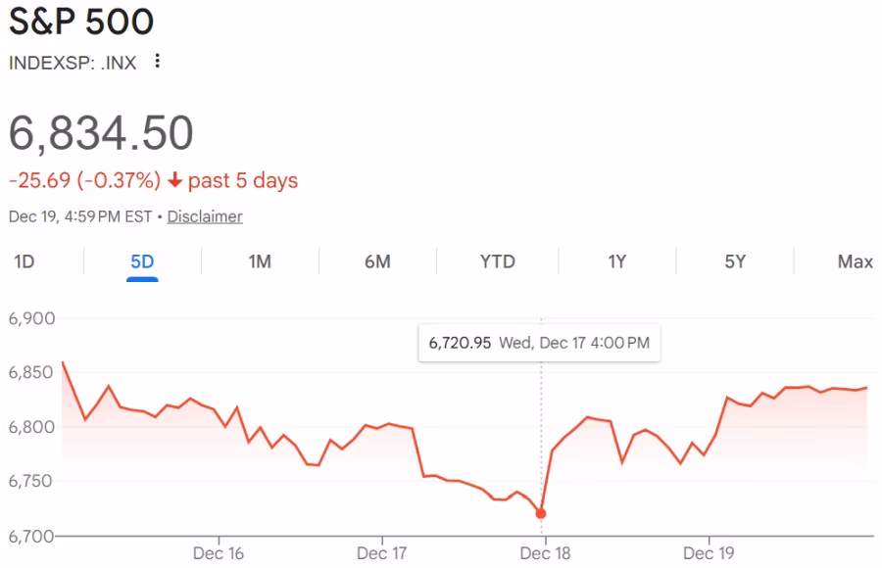The height and width of the screenshot is (568, 882).
Task: Select the 1D time range tab
Action: pyautogui.click(x=24, y=261)
